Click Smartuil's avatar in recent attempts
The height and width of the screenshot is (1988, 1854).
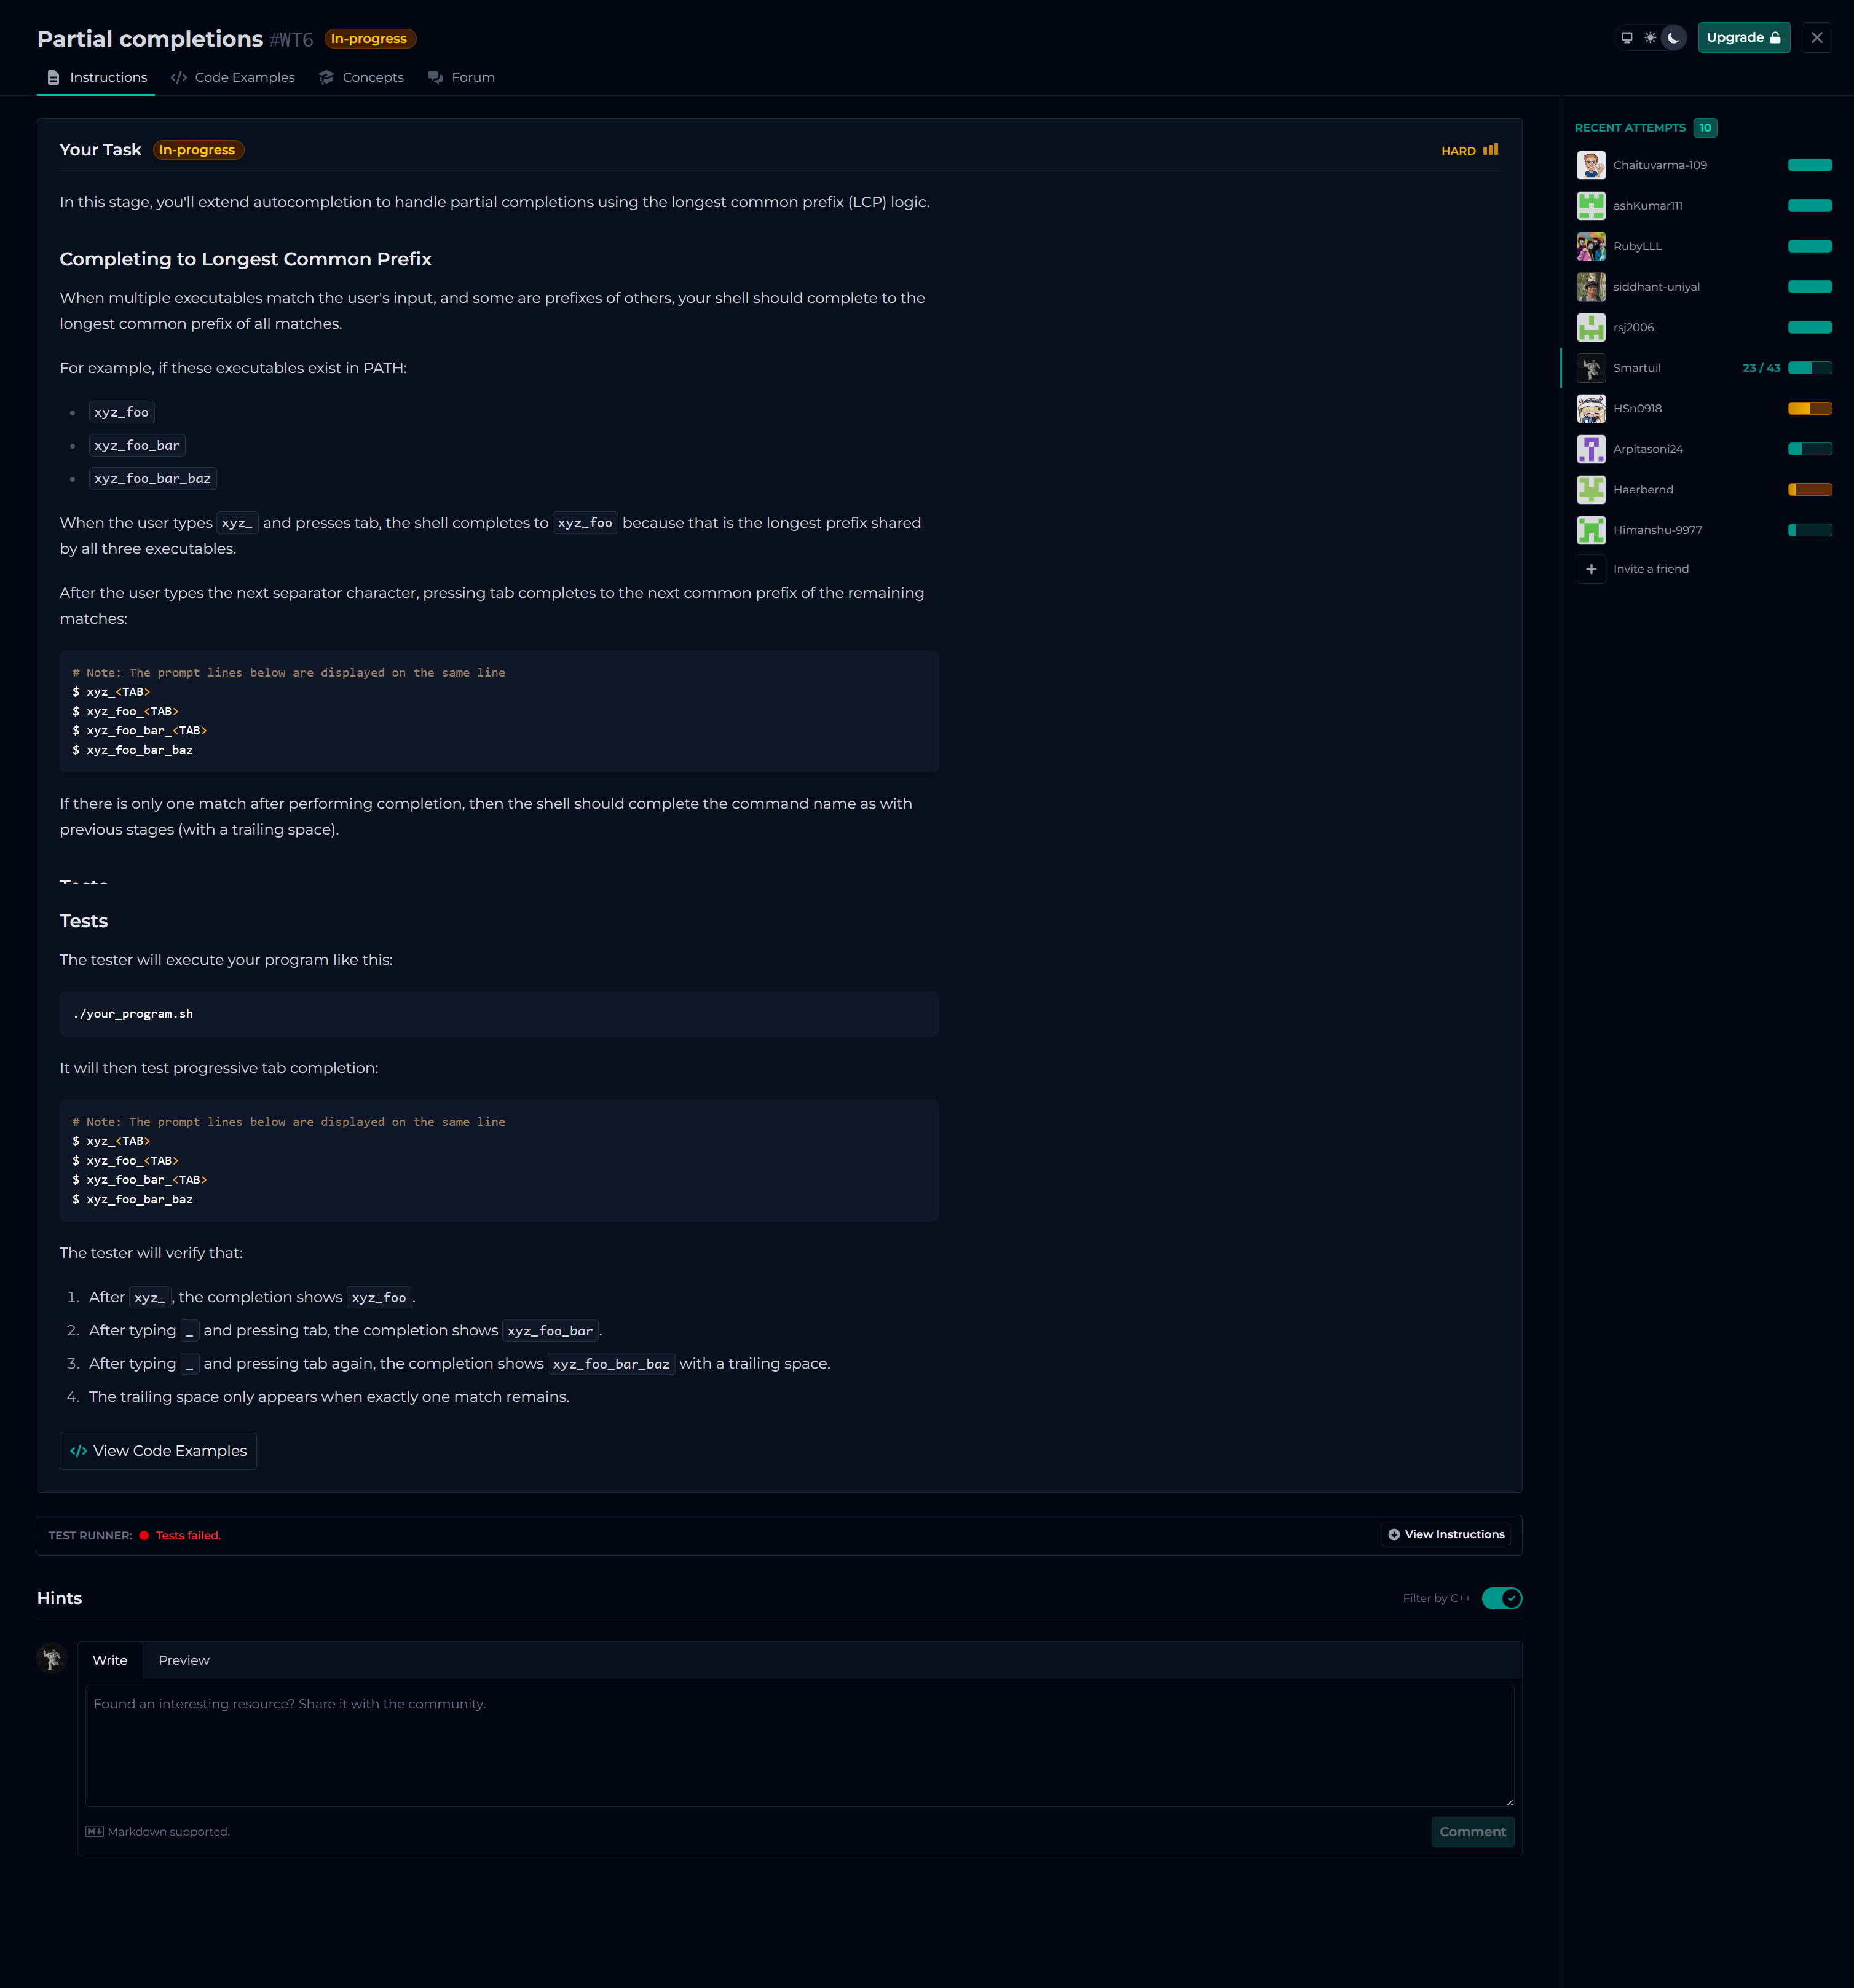(x=1591, y=368)
